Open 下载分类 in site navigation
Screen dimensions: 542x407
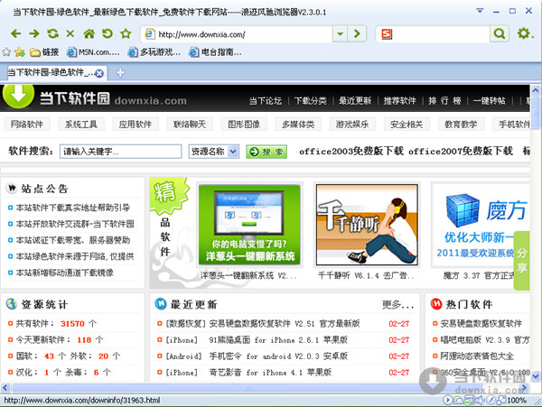(x=310, y=101)
